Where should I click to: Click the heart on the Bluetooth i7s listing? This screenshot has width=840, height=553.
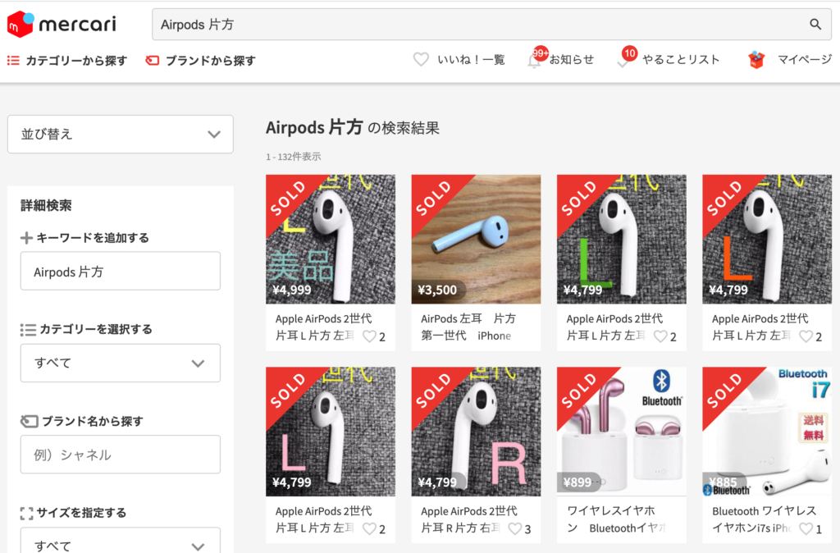click(x=806, y=529)
